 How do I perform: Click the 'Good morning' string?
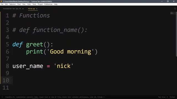click(x=71, y=52)
